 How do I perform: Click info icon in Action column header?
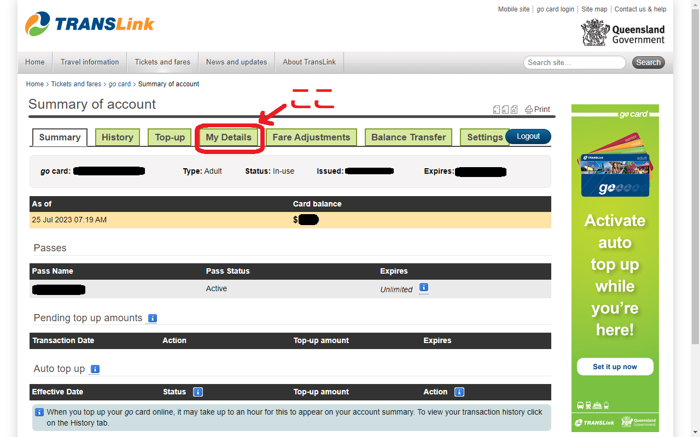pos(459,392)
